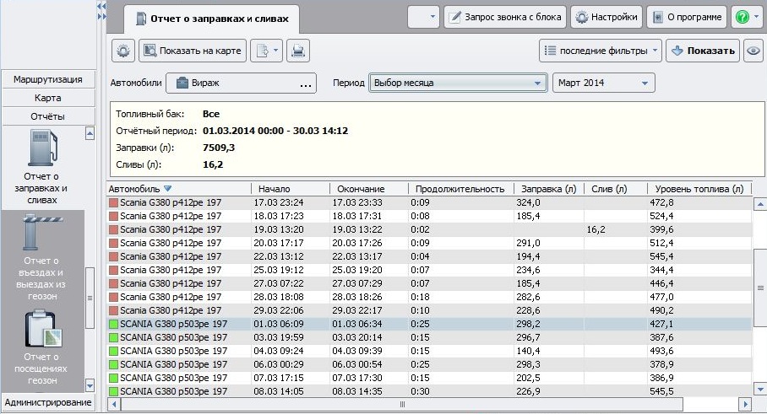The image size is (767, 414).
Task: Sort by 'Продолжительность' column header
Action: click(460, 189)
